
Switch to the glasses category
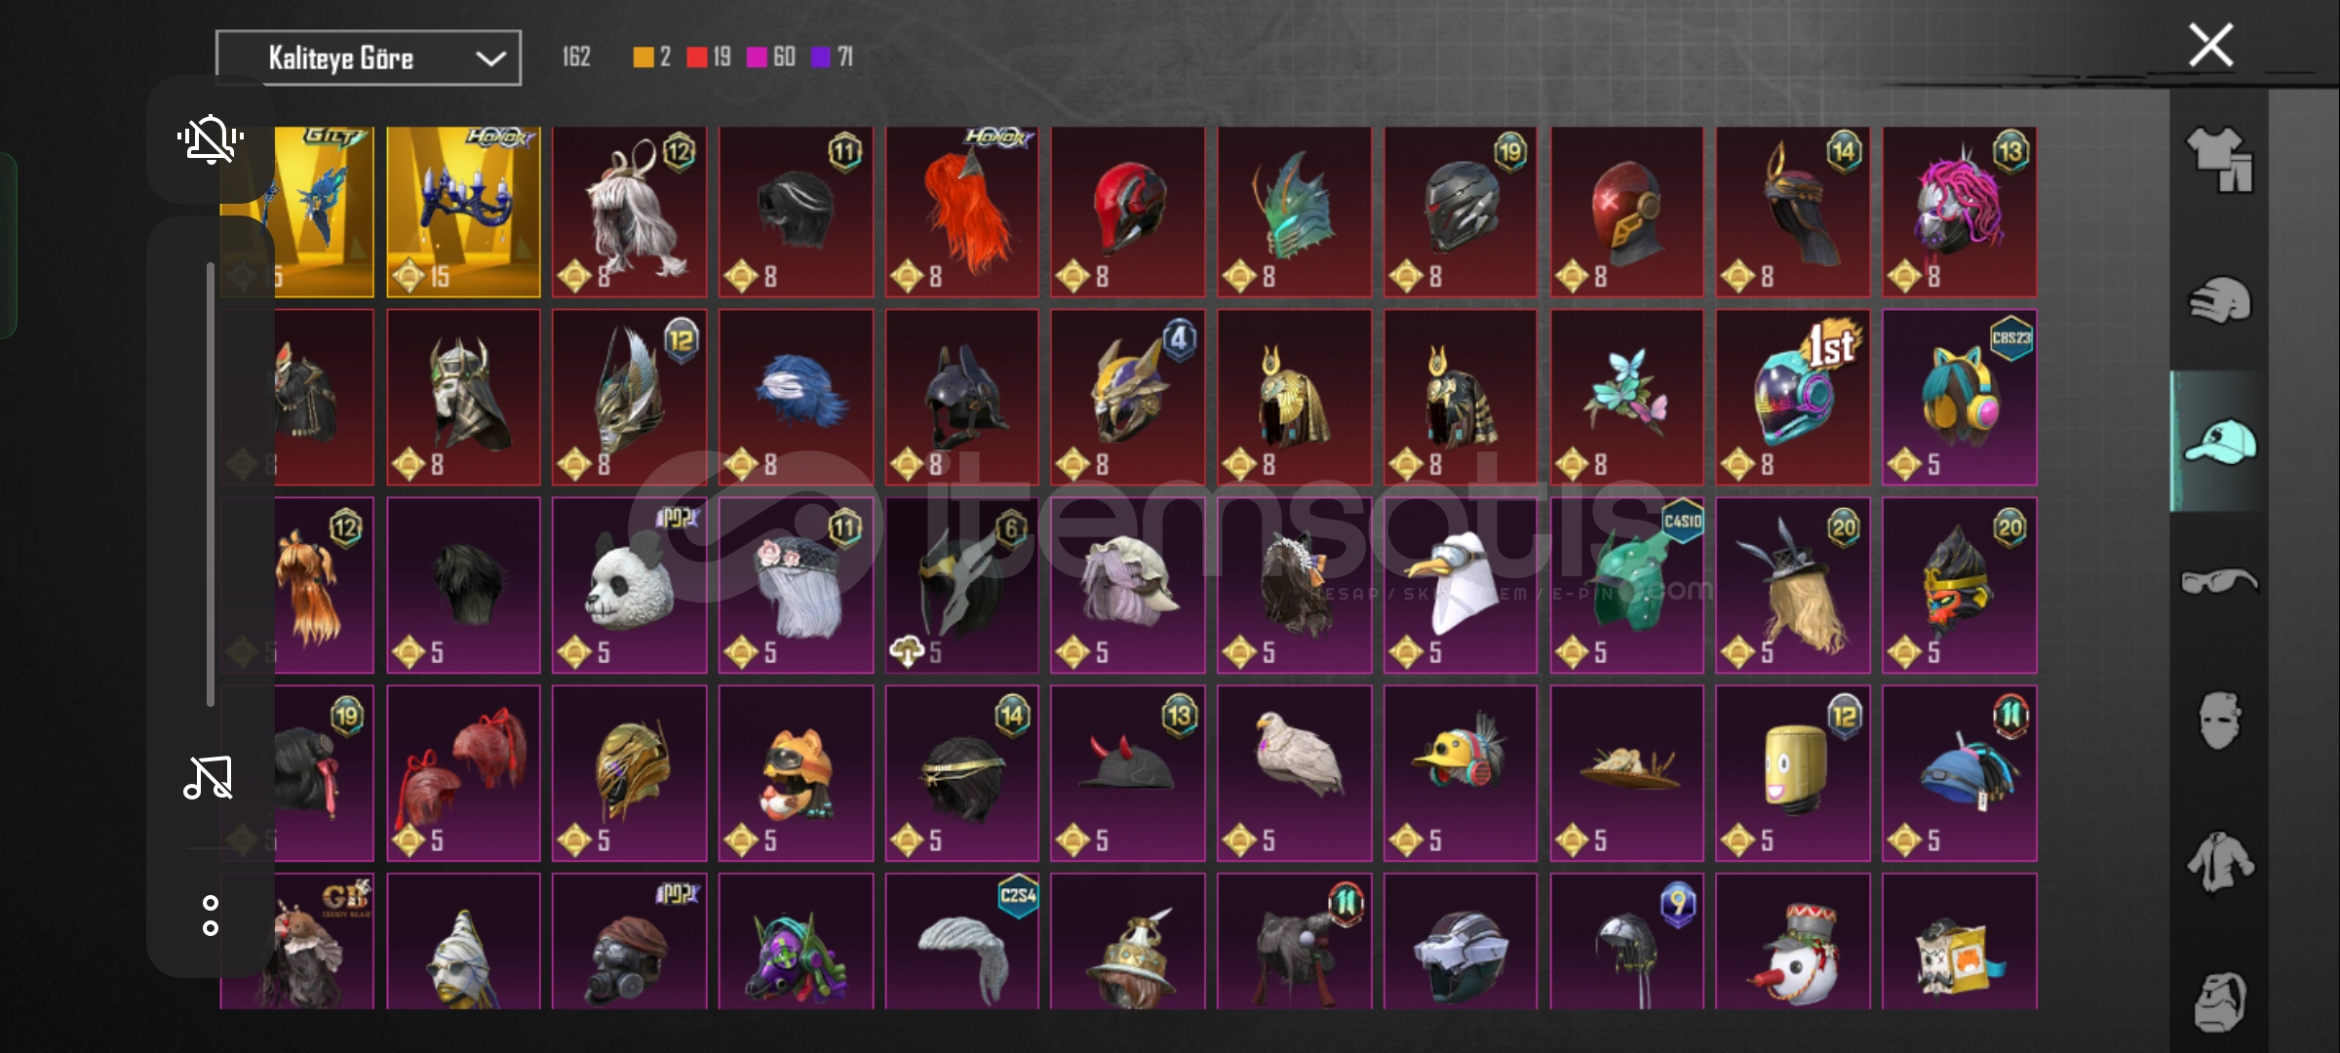(x=2219, y=582)
